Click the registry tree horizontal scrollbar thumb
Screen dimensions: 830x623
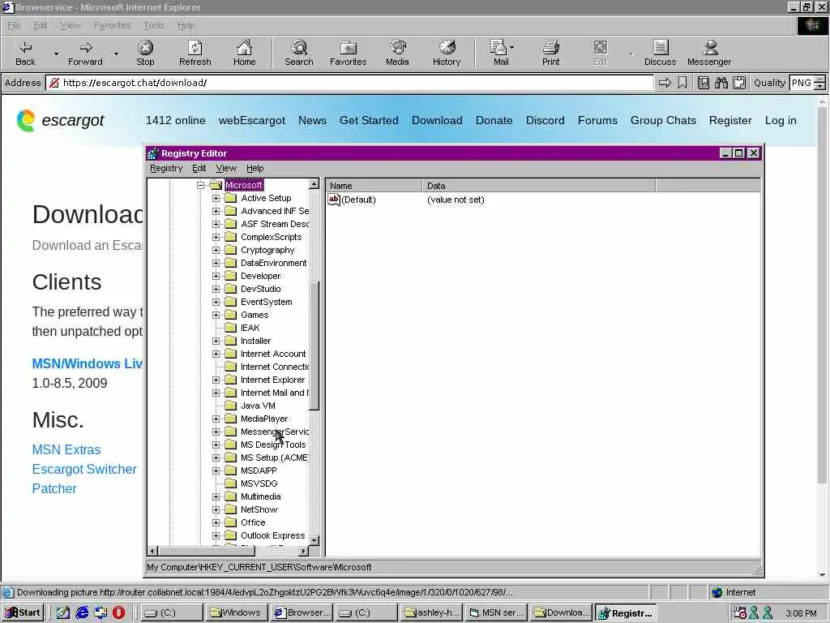(x=207, y=551)
